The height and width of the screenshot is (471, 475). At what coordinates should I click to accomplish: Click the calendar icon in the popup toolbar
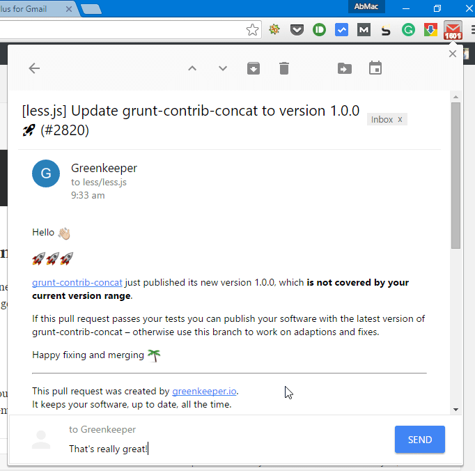click(375, 68)
